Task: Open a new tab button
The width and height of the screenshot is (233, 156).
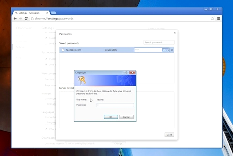Action: (x=53, y=13)
